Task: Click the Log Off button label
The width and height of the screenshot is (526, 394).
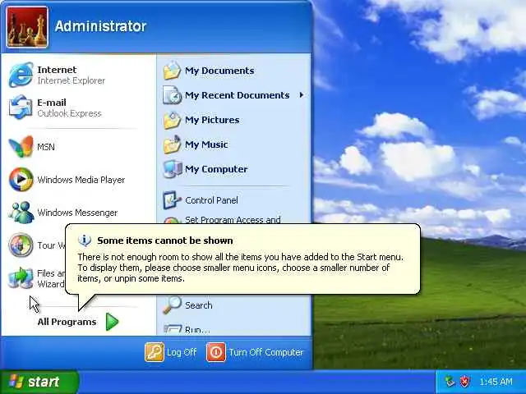Action: (182, 352)
